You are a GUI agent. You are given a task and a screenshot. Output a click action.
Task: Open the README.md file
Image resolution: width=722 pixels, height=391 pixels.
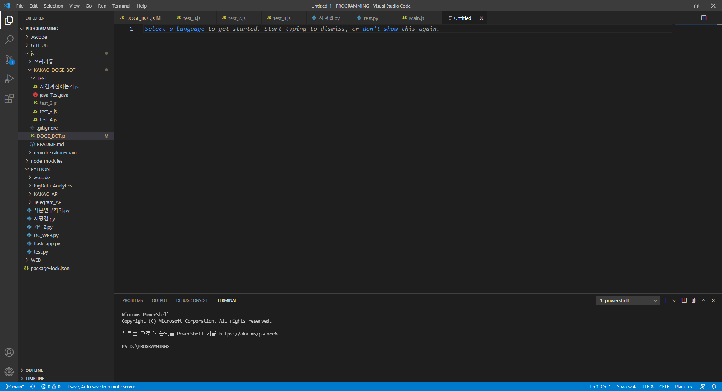coord(50,144)
